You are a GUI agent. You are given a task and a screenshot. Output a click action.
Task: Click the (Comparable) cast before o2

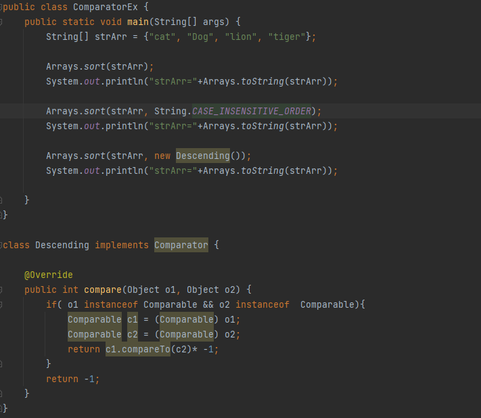click(x=187, y=334)
